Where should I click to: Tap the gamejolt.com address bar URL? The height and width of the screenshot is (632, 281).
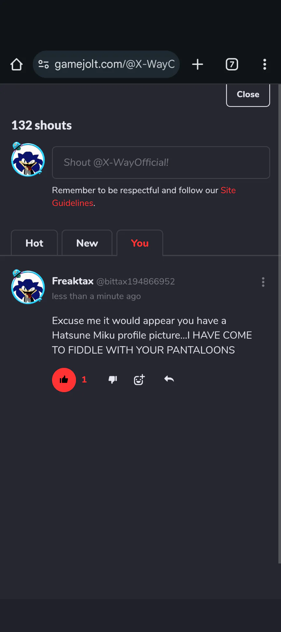(114, 64)
